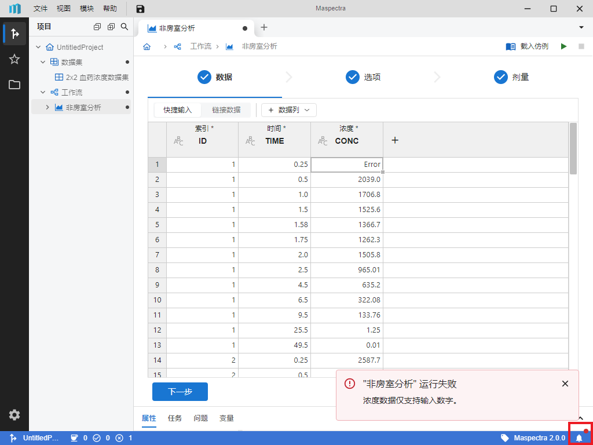Click the TIME cell with 25.5
593x445 pixels.
click(x=274, y=330)
